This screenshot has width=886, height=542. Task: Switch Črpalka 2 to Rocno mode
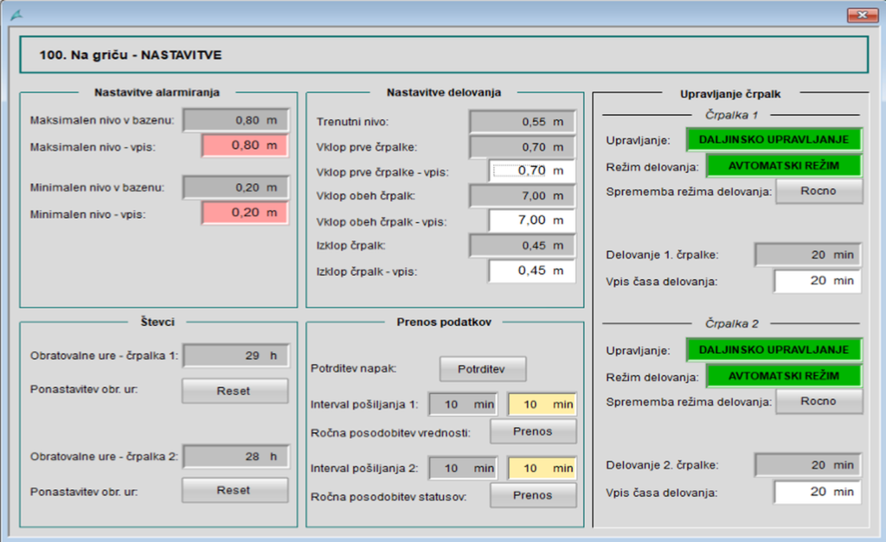819,401
